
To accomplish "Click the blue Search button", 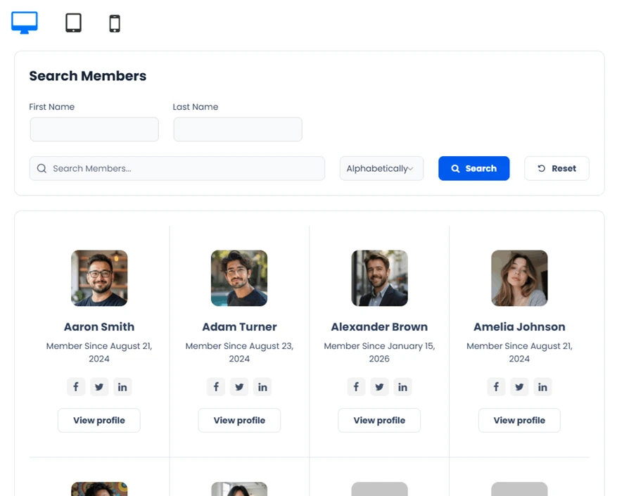I will tap(473, 168).
